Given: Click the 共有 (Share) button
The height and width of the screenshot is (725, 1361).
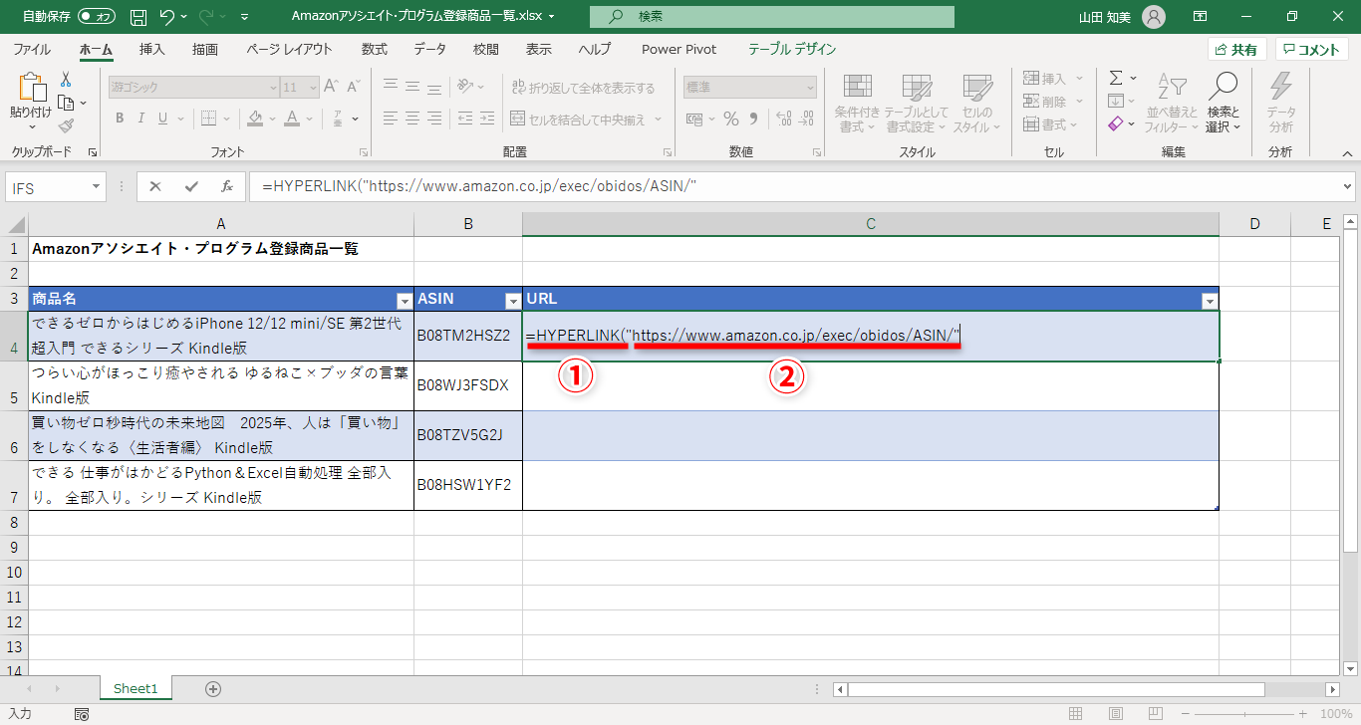Looking at the screenshot, I should click(1236, 50).
